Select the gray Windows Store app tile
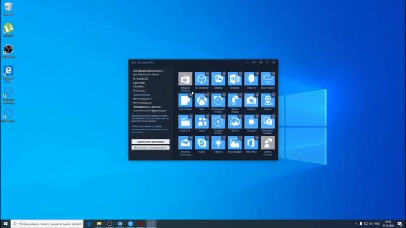Screen dimensions: 406x228 pyautogui.click(x=185, y=79)
